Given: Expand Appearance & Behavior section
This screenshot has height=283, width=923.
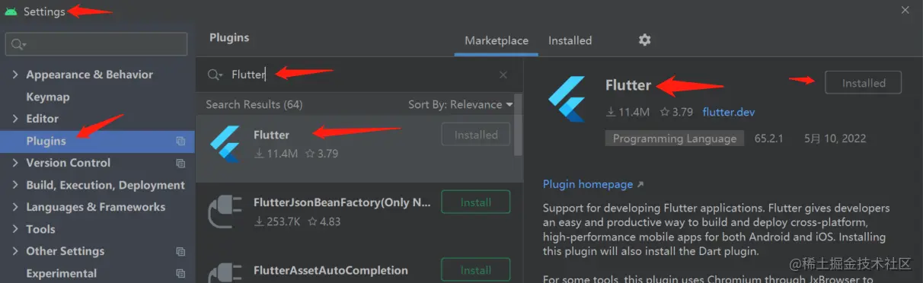Looking at the screenshot, I should 15,75.
